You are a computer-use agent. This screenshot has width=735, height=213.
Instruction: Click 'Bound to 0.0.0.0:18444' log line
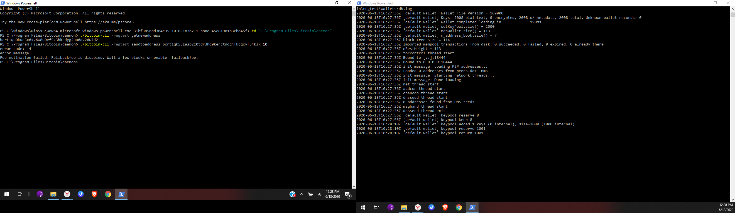404,62
